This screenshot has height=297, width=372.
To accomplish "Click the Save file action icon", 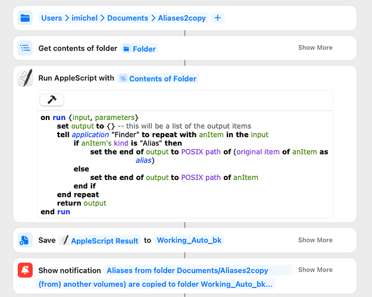I will (x=25, y=240).
